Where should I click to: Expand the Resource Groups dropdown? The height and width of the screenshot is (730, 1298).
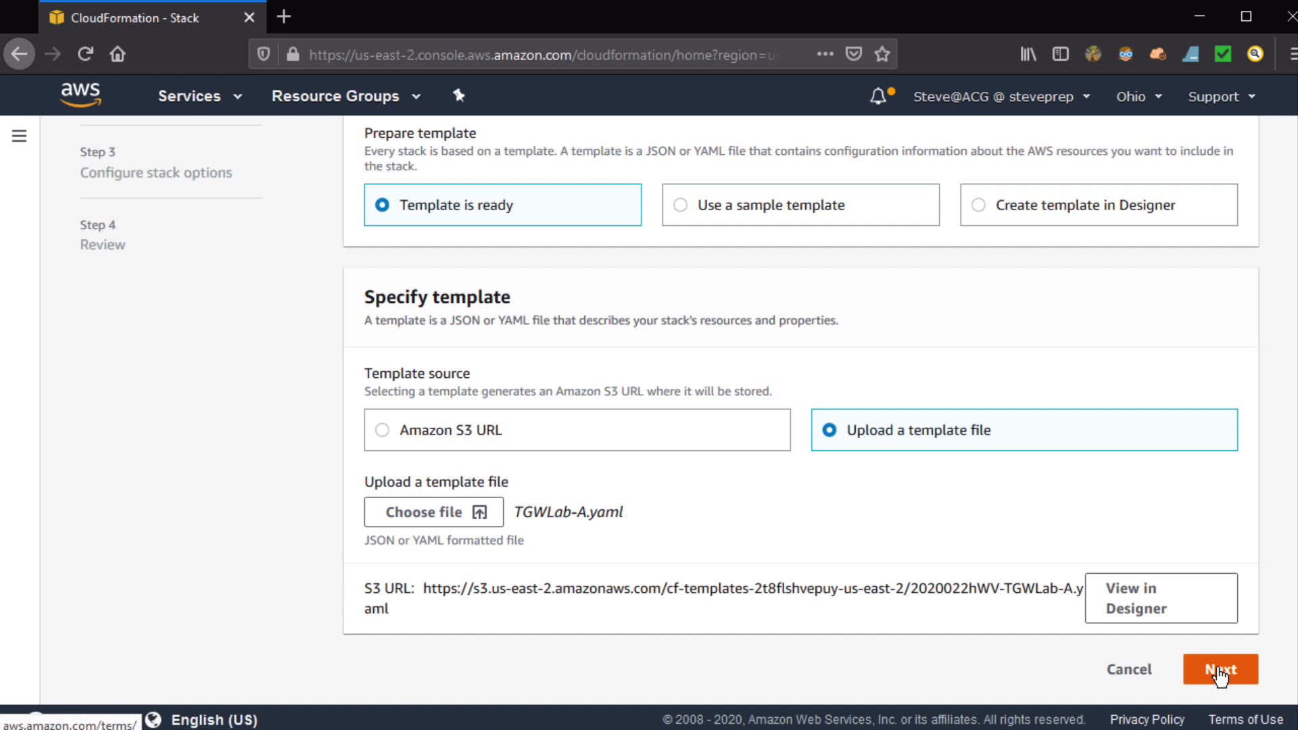(345, 97)
